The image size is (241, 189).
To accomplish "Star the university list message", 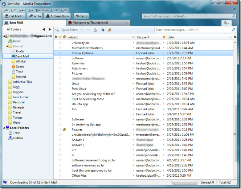I will [x=60, y=43].
